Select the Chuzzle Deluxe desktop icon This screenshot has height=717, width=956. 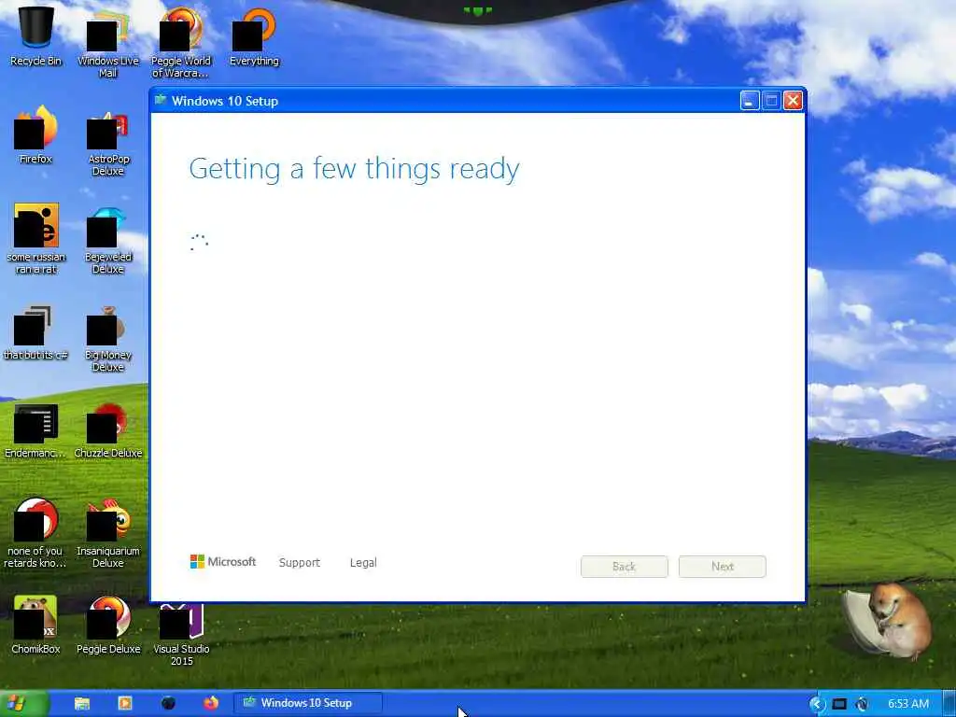pos(108,430)
